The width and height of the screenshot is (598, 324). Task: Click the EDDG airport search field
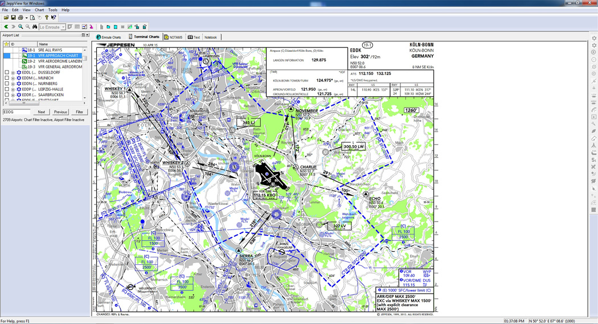[17, 112]
